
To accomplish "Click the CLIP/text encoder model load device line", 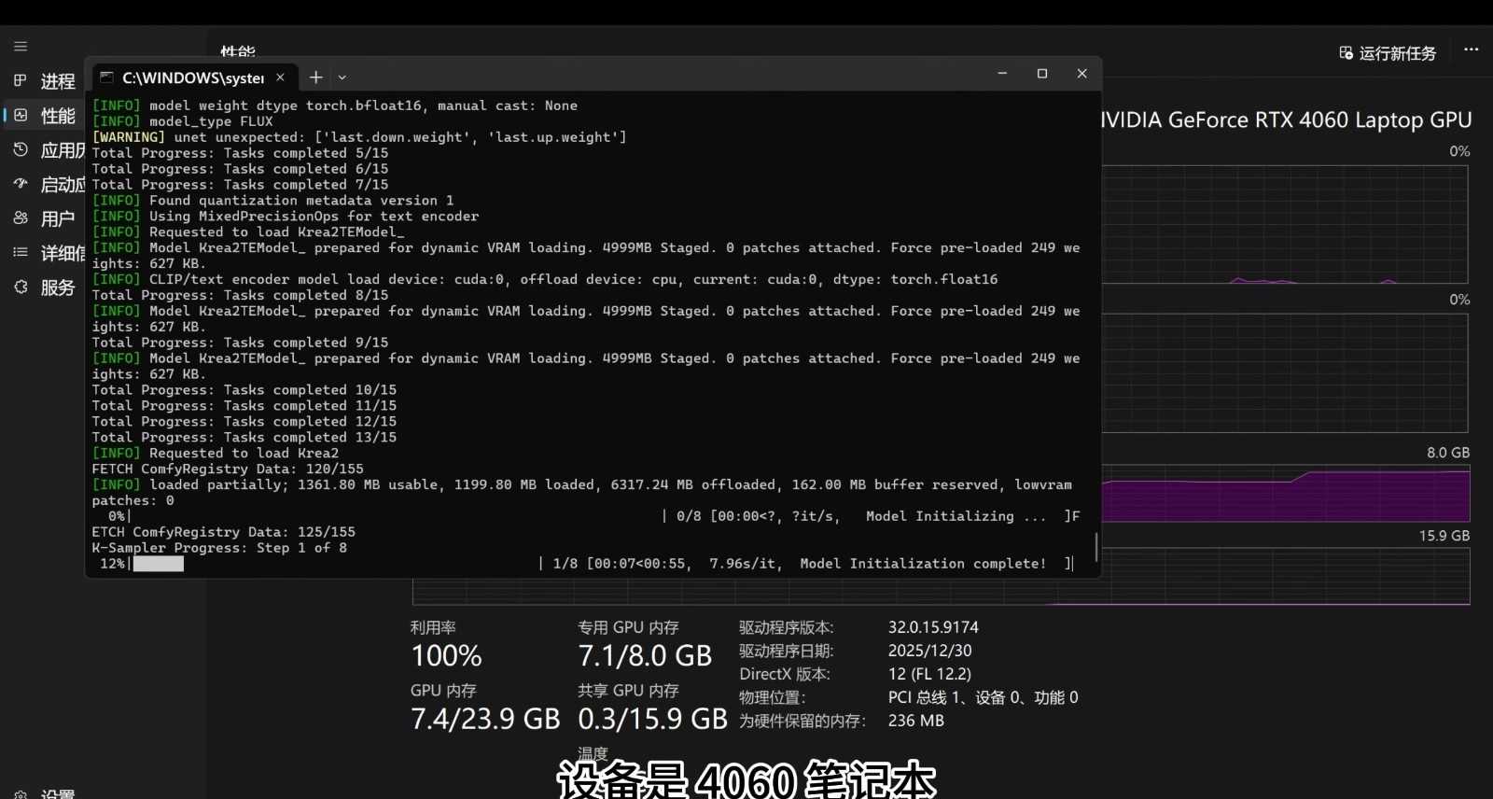I will click(x=544, y=279).
